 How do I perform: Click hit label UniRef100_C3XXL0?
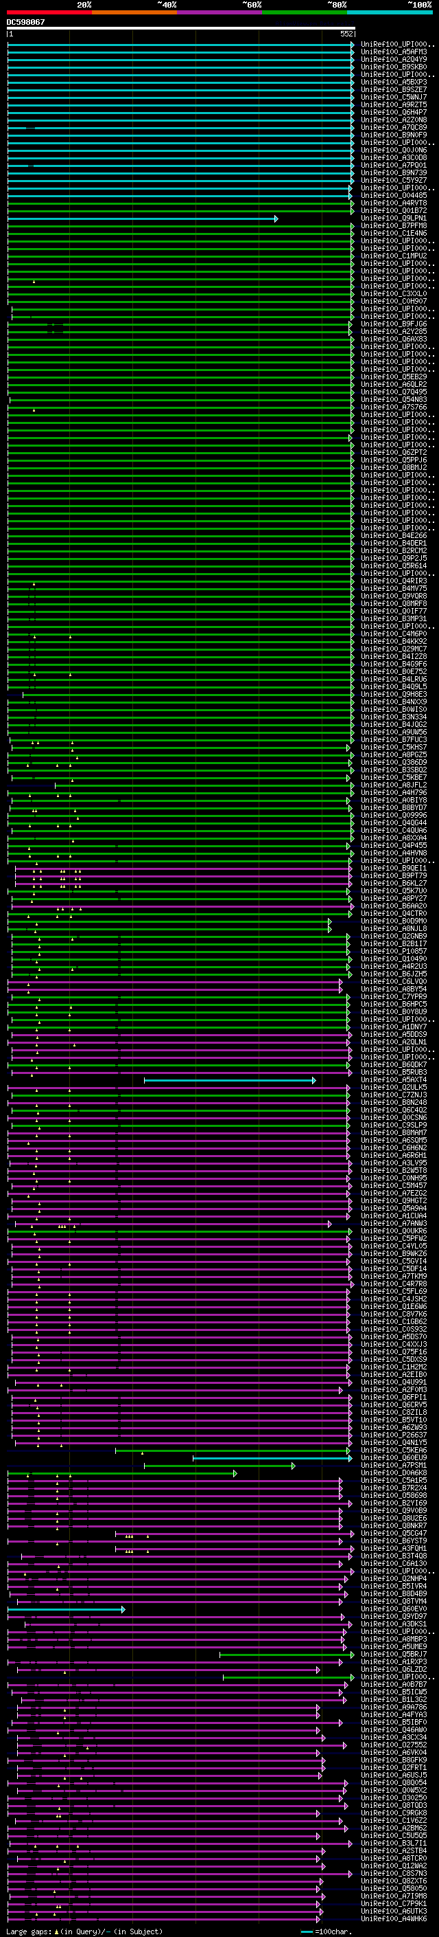pyautogui.click(x=394, y=294)
